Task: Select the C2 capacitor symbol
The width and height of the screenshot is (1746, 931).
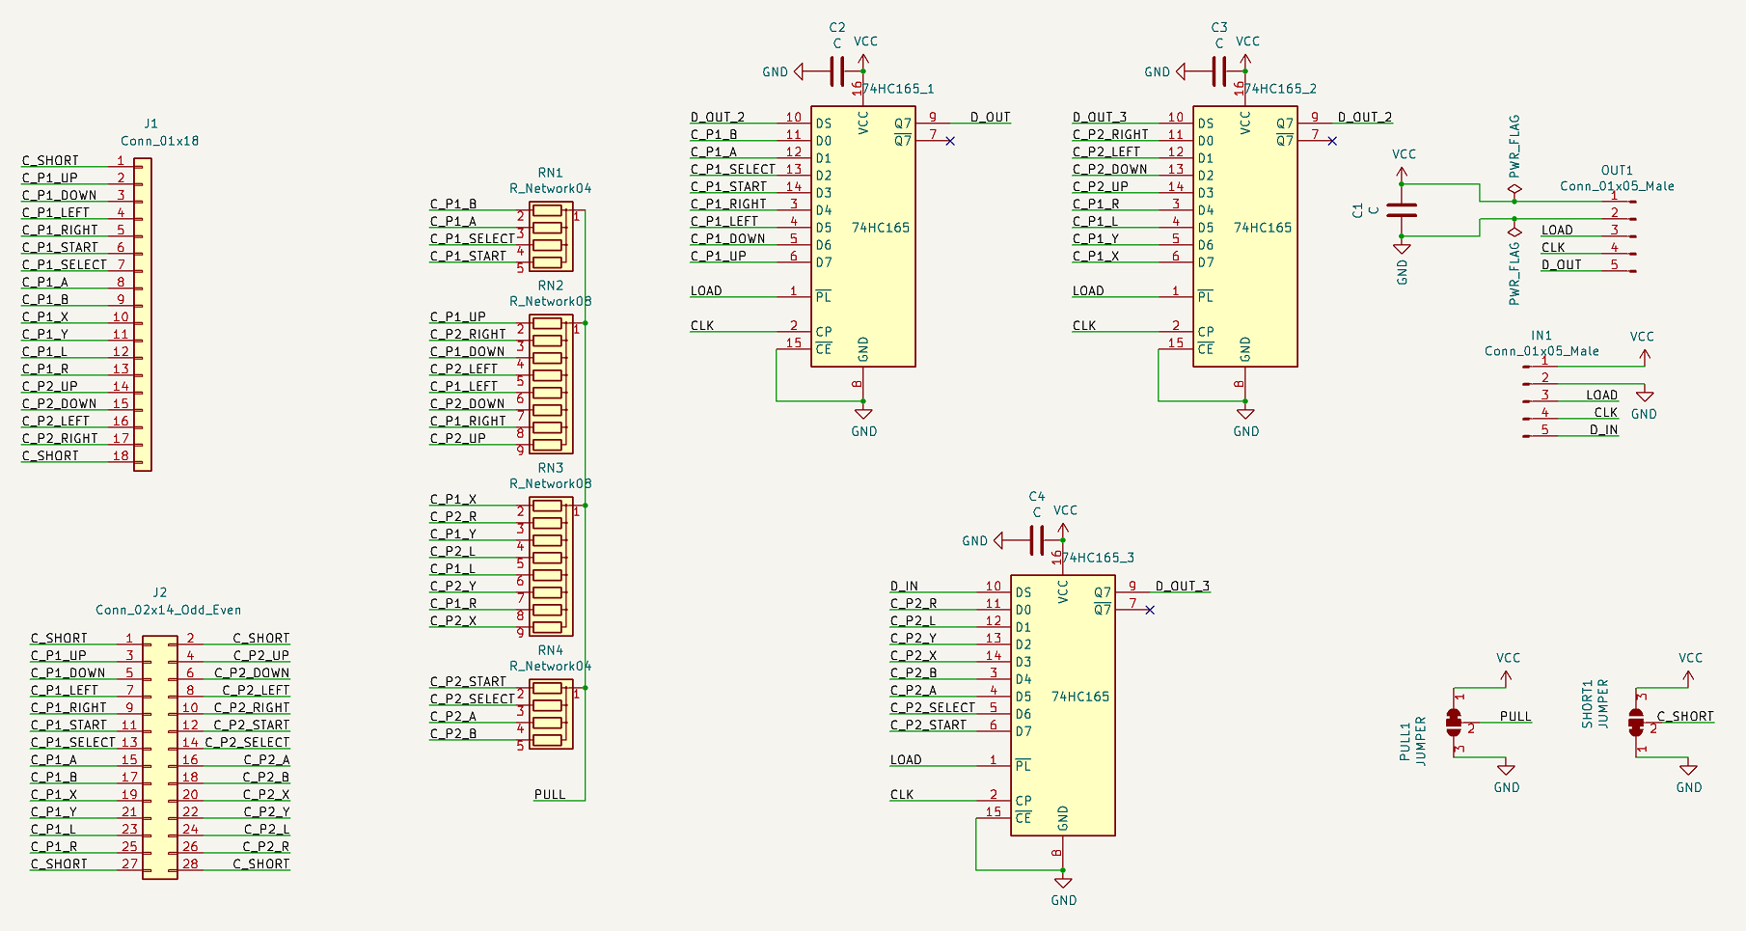Action: point(837,71)
